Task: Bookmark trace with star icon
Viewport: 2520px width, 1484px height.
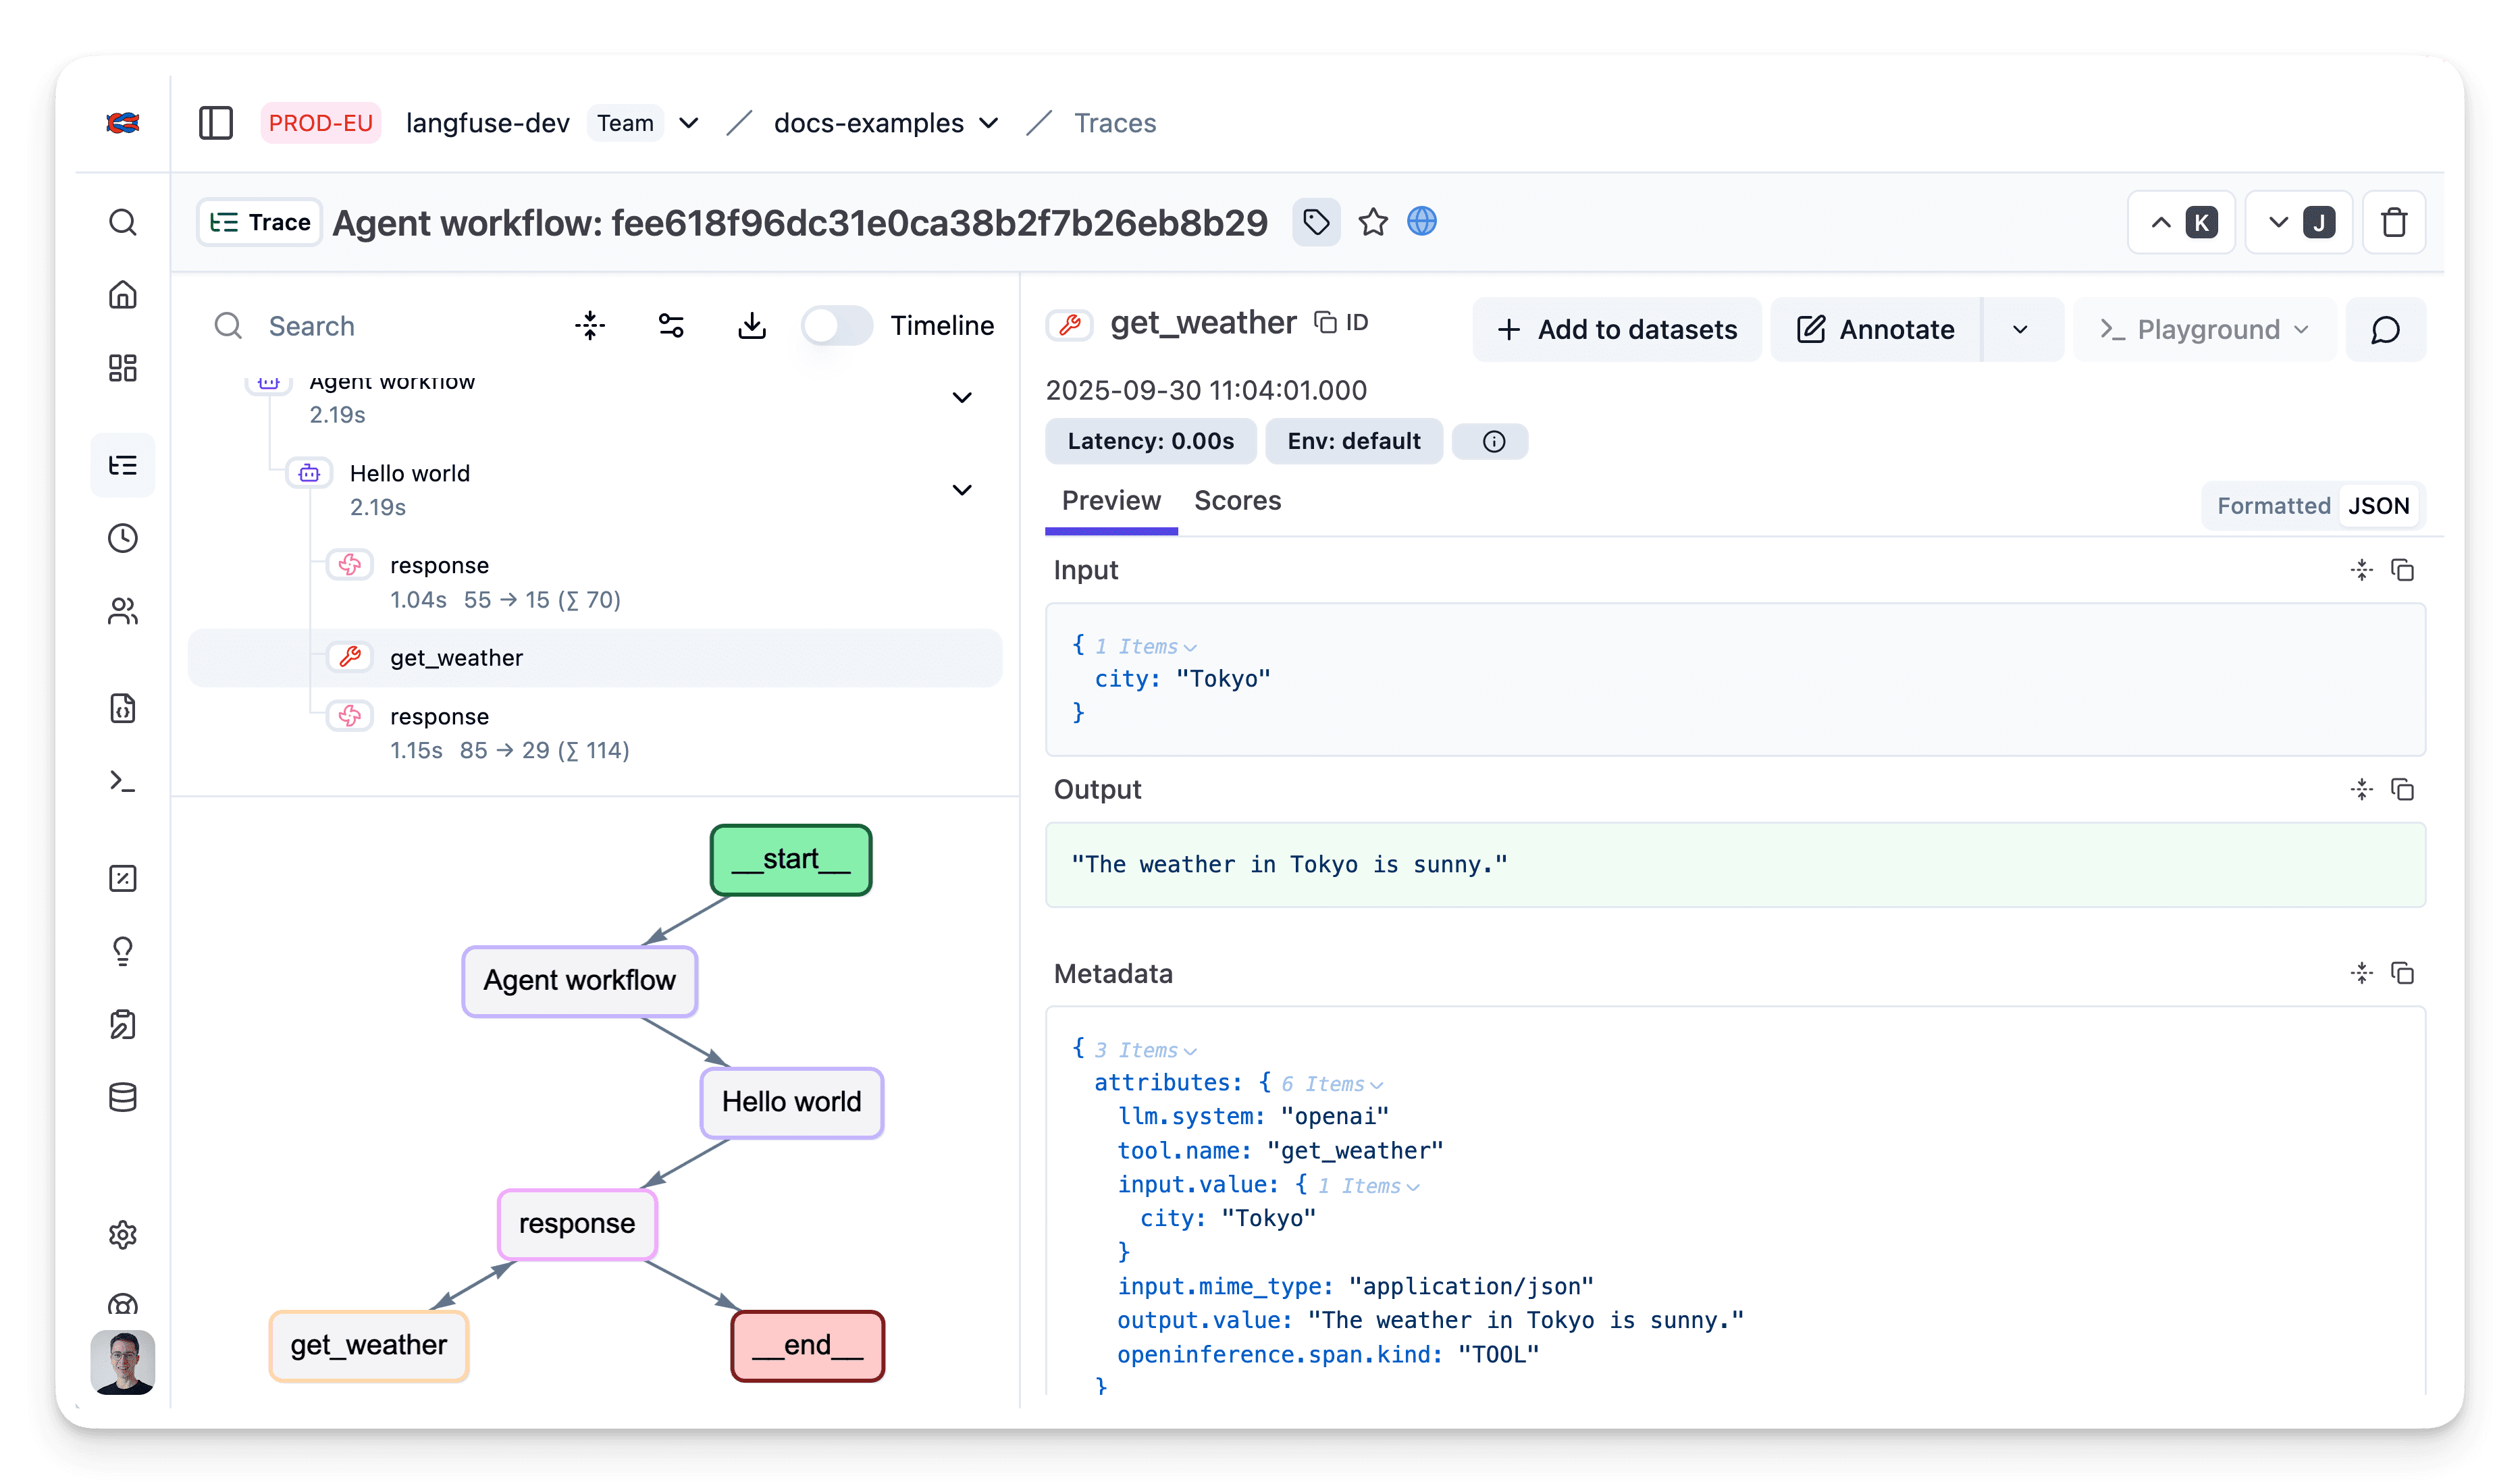Action: pyautogui.click(x=1373, y=222)
